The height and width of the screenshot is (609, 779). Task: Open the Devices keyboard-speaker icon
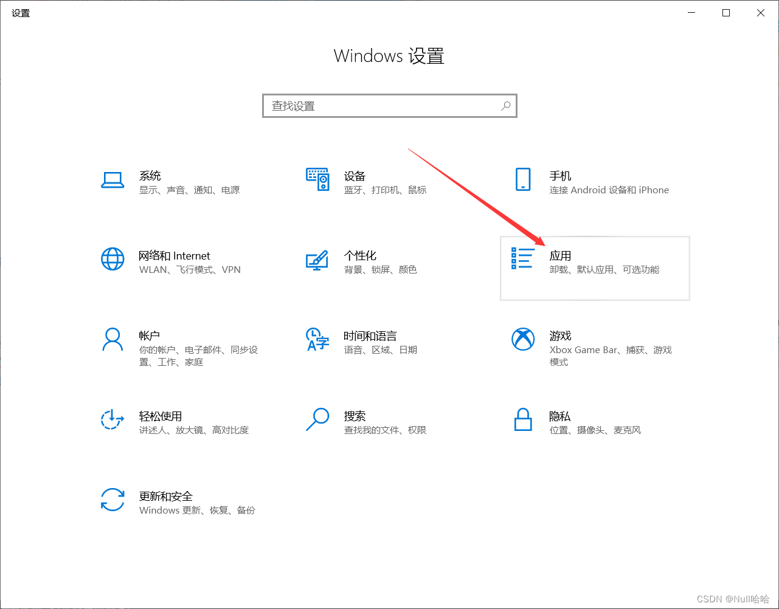[x=317, y=180]
